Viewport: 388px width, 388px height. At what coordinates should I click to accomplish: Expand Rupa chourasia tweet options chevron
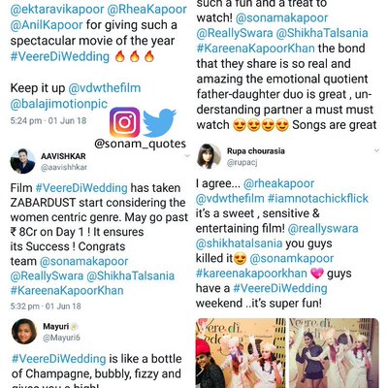click(x=376, y=150)
